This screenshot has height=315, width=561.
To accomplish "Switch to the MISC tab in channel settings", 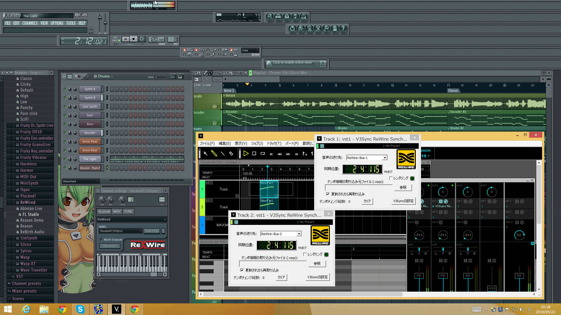I will [117, 212].
